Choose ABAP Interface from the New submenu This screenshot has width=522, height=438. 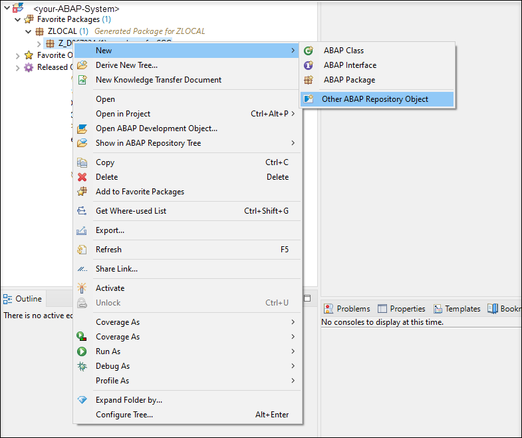(377, 65)
